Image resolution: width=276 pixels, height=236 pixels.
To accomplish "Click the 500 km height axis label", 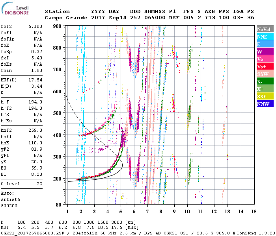I will 57,113.
